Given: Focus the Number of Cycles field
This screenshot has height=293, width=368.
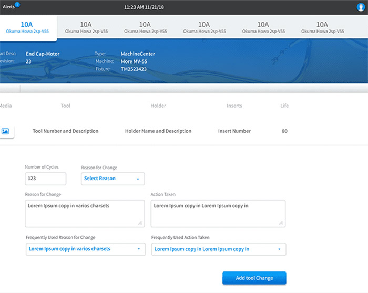Looking at the screenshot, I should tap(45, 179).
